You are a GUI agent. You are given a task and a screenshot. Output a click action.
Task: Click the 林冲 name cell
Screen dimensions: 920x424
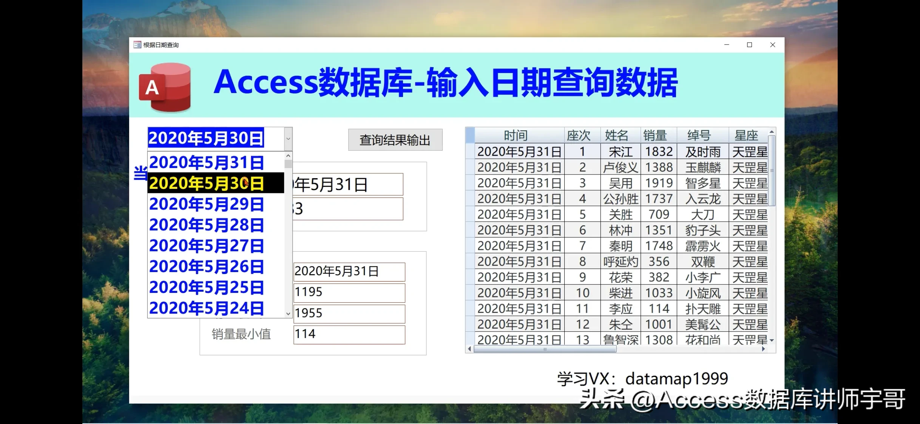click(x=621, y=230)
